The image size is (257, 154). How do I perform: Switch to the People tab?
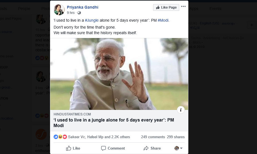point(24,9)
